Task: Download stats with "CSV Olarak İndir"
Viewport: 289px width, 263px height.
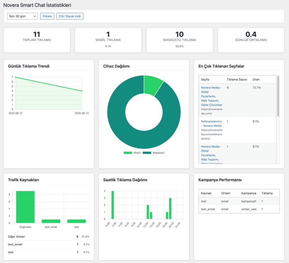Action: 70,16
